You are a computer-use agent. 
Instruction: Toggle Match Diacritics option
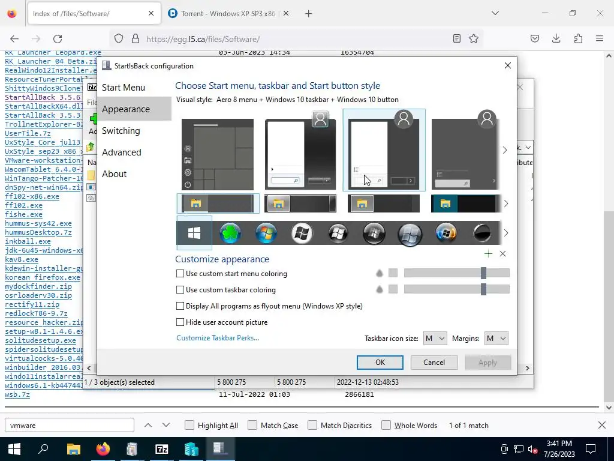click(312, 426)
